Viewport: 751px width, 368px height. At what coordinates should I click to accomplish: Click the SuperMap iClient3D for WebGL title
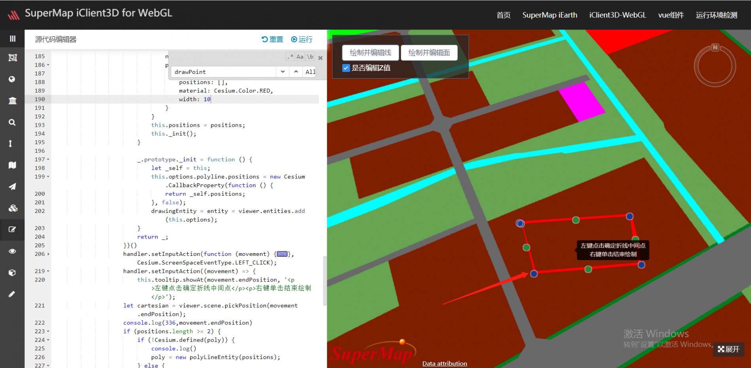99,13
